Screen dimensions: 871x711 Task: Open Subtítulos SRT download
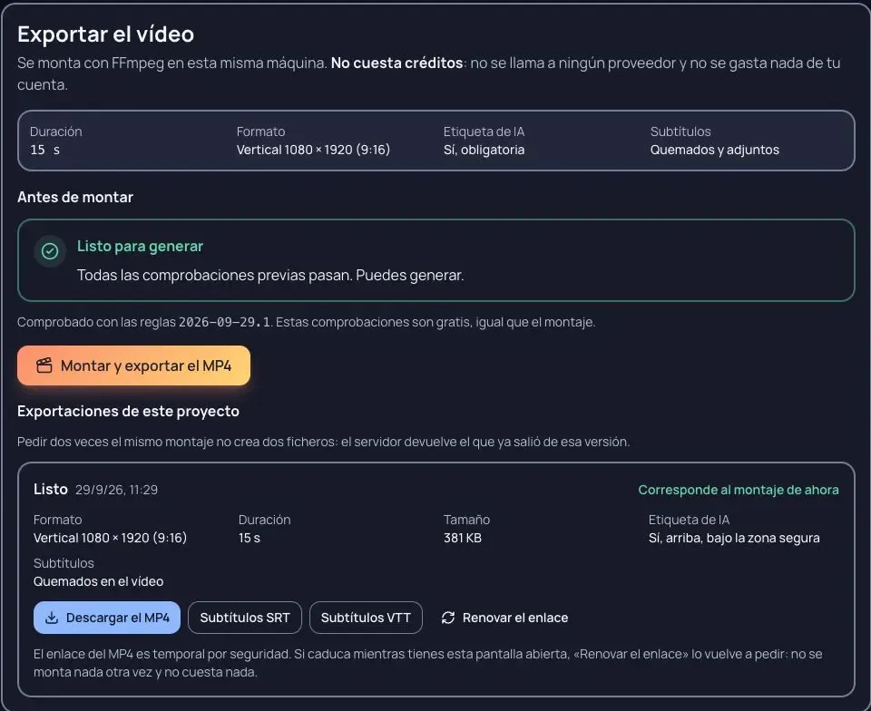pos(244,618)
